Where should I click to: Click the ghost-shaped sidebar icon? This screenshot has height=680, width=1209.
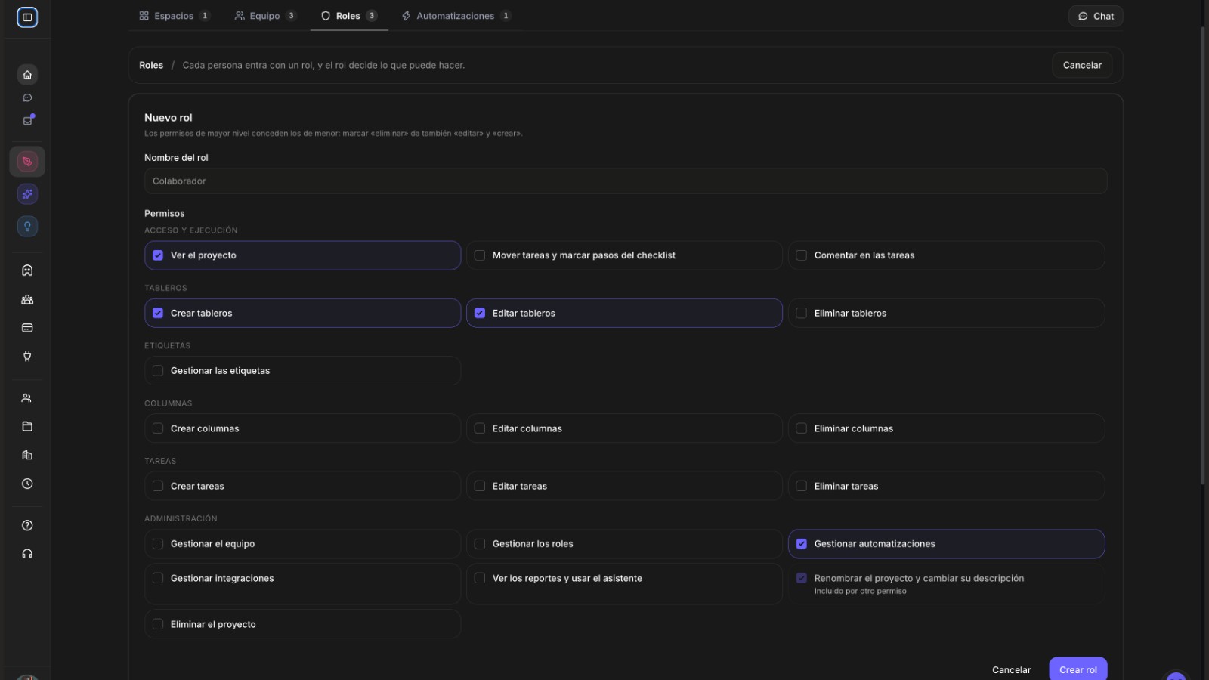click(x=27, y=270)
